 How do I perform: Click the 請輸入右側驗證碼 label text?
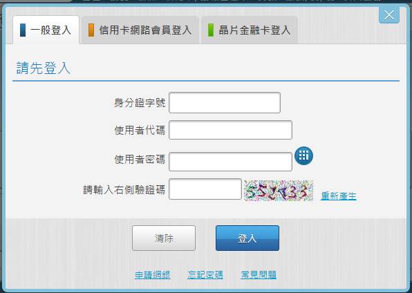[124, 190]
